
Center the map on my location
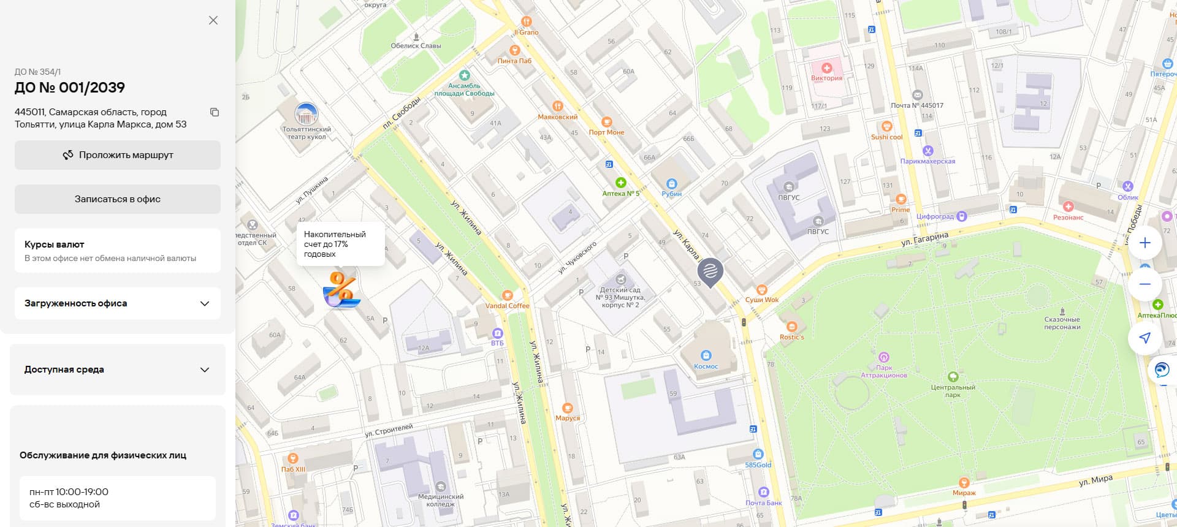tap(1145, 338)
